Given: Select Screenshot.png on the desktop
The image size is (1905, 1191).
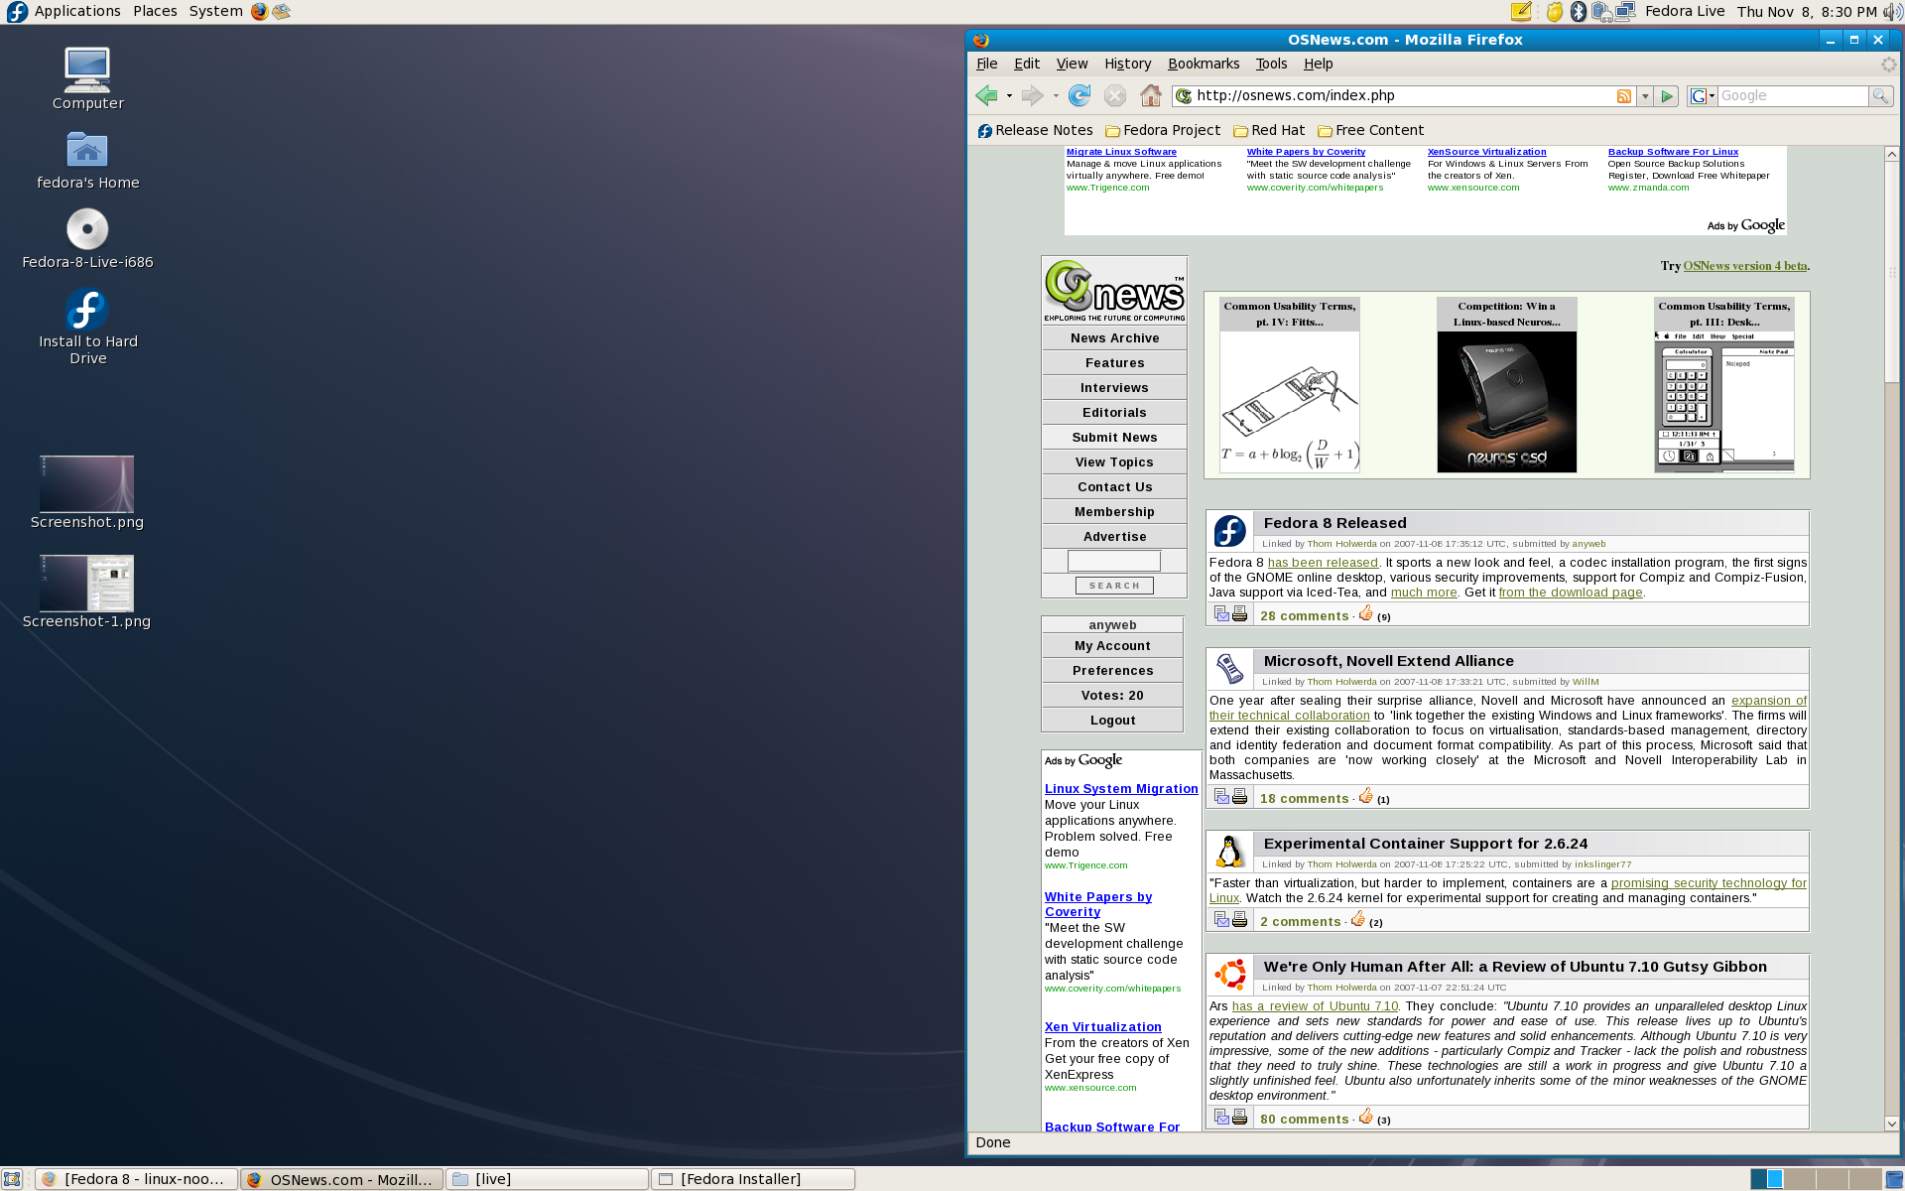Looking at the screenshot, I should tap(86, 493).
